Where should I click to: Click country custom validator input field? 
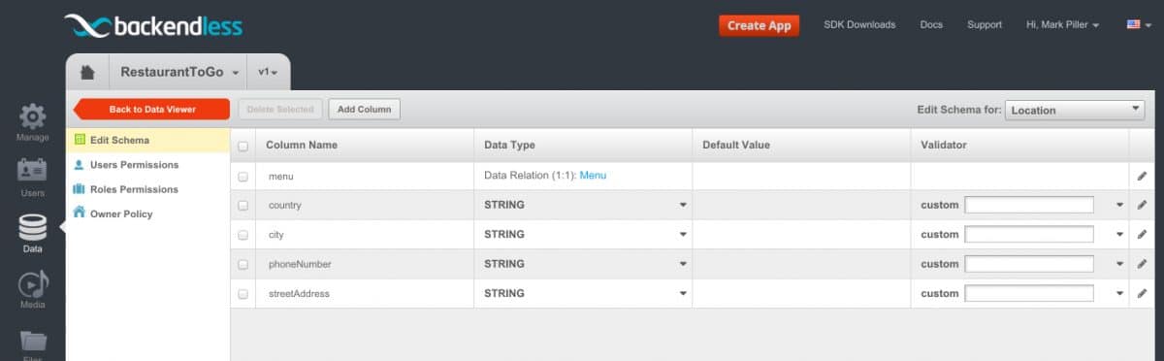[x=1029, y=206]
